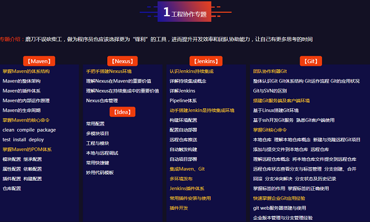This screenshot has width=370, height=222.
Task: Select '认识Jenkins持续集成' heading
Action: click(x=192, y=71)
